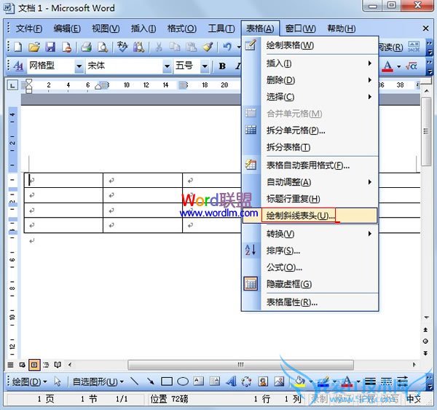Switch to Web Layout view icon

point(23,365)
